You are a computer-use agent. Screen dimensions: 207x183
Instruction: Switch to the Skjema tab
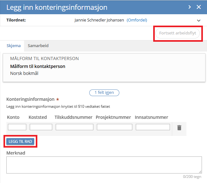click(x=14, y=46)
